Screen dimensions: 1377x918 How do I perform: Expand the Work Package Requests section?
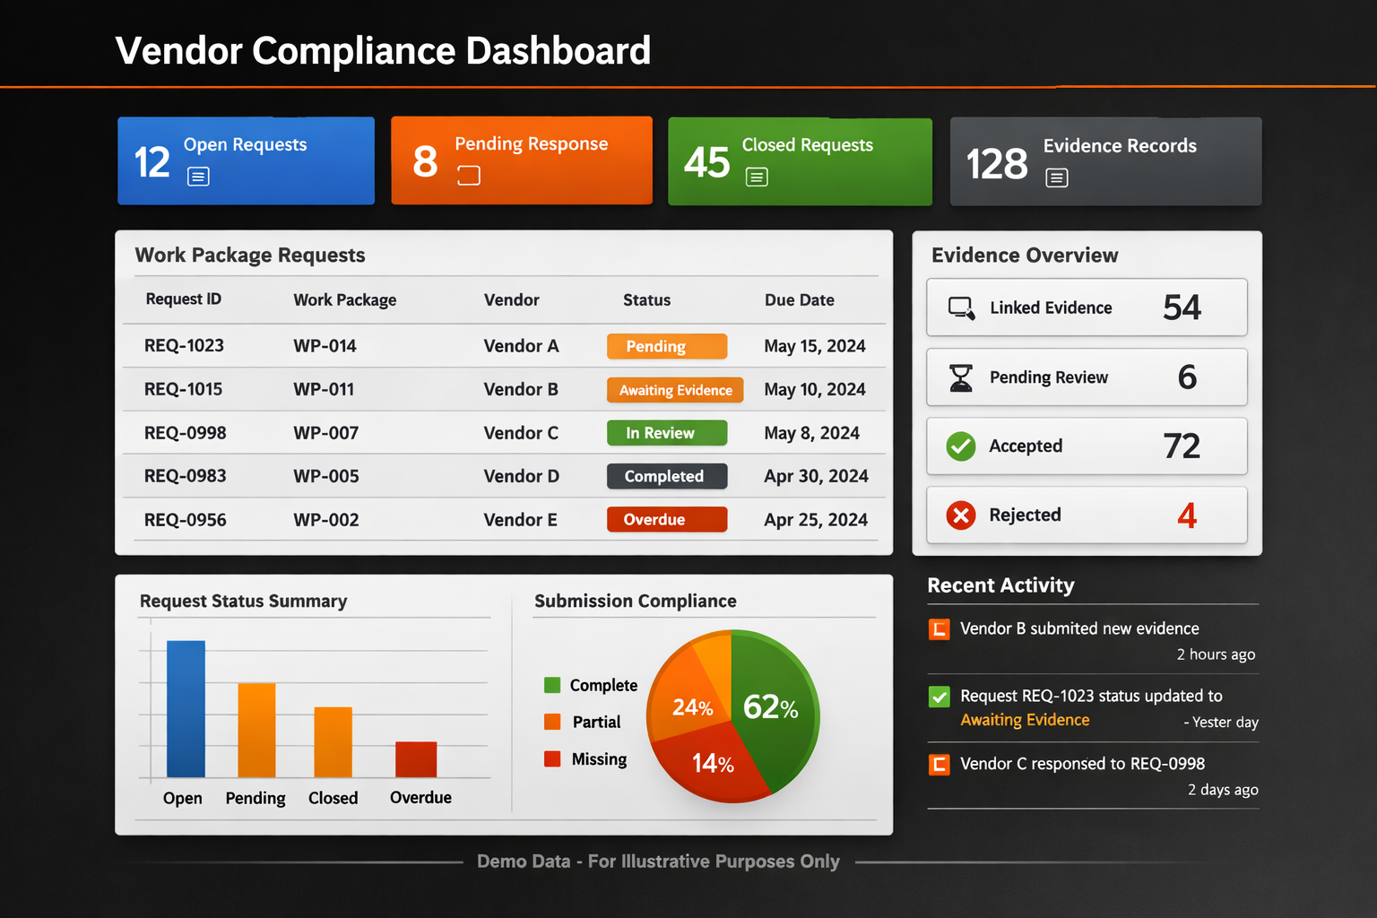(250, 255)
